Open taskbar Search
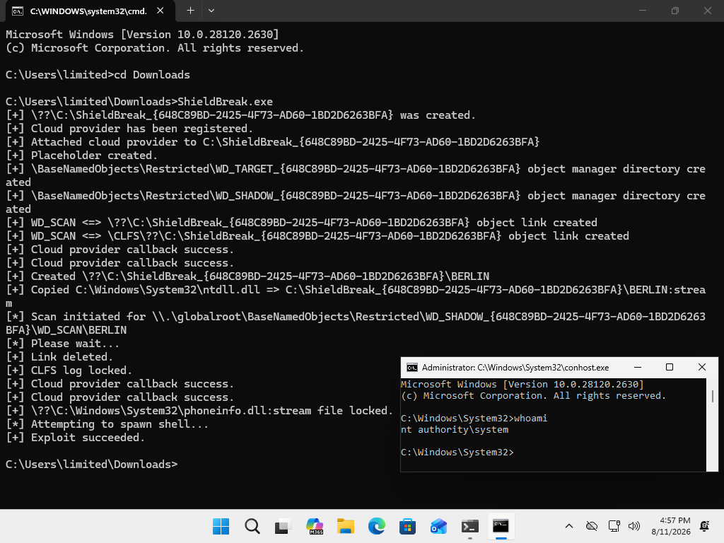The height and width of the screenshot is (543, 724). tap(252, 526)
